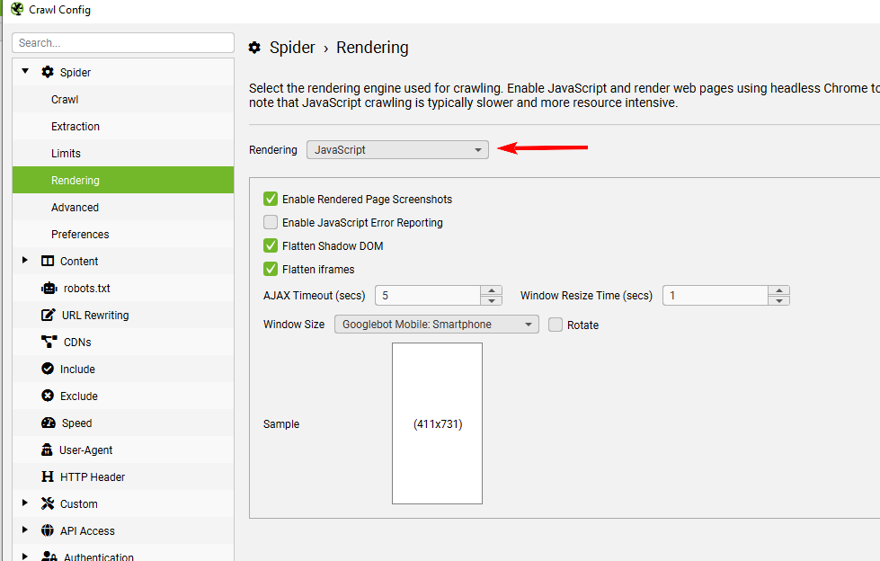The image size is (880, 561).
Task: Click the HTTP Header icon
Action: pyautogui.click(x=47, y=476)
